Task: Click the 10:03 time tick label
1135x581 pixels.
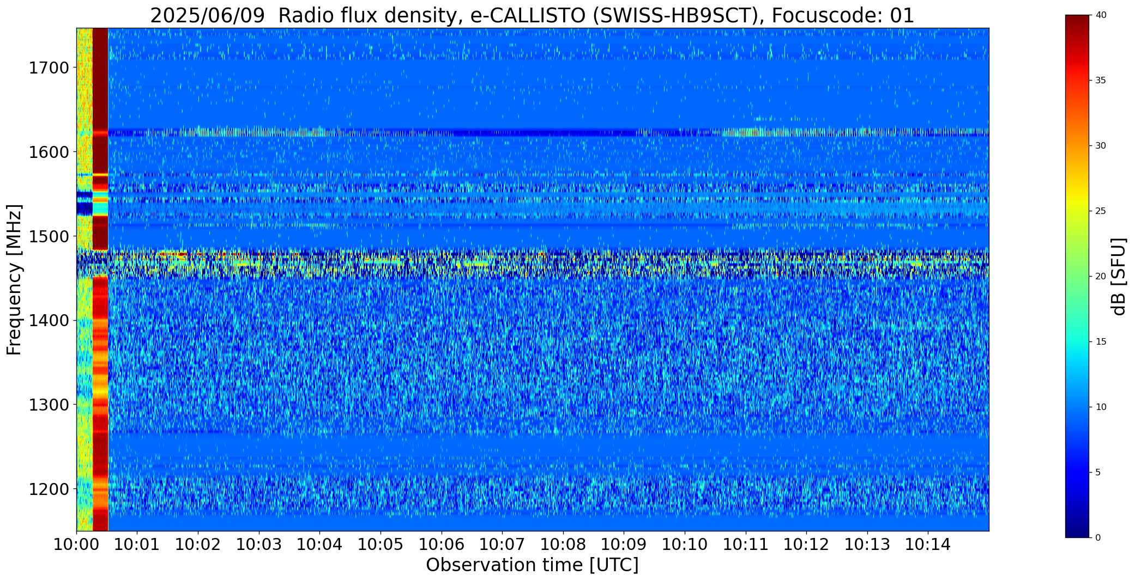Action: click(259, 545)
